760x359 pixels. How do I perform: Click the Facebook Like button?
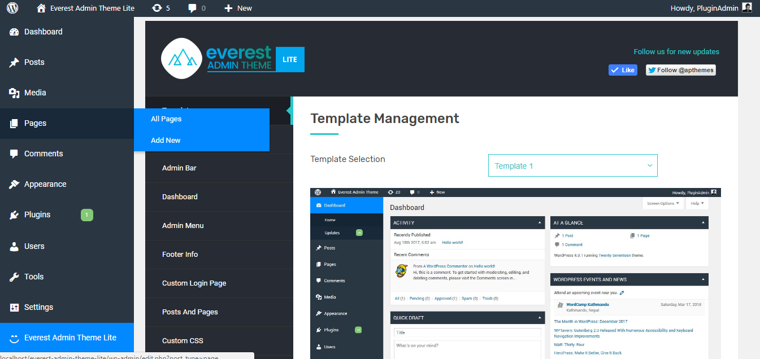point(623,70)
